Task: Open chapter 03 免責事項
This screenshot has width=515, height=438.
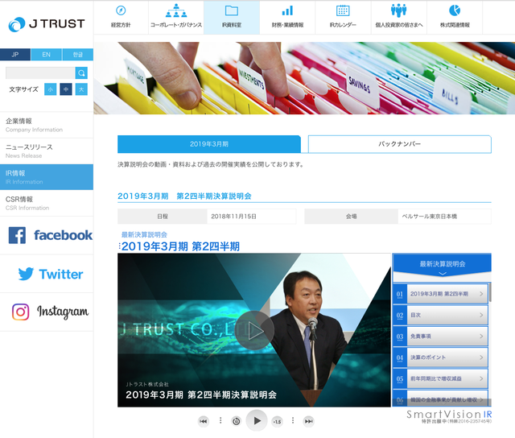Action: pos(440,336)
